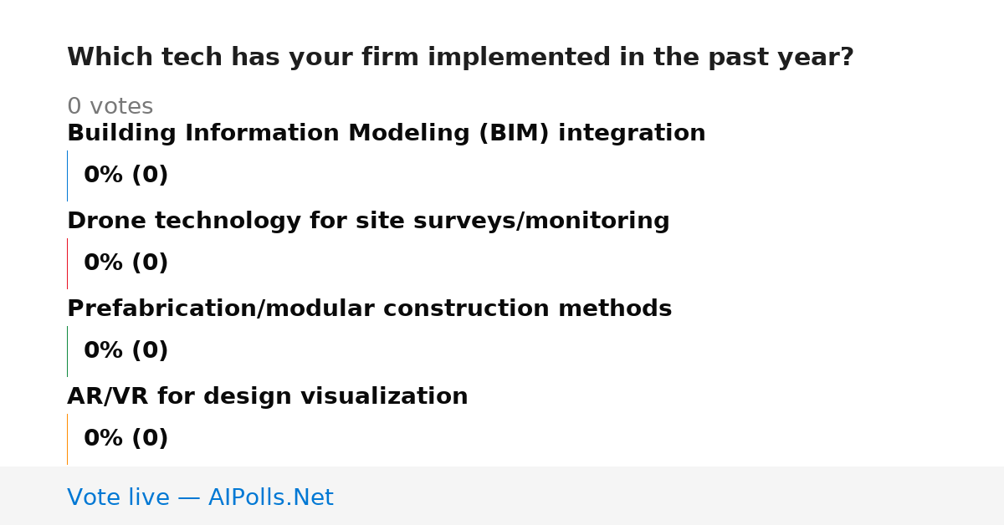The image size is (1004, 525).
Task: Click the 0% (0) result under BIM integration
Action: [126, 176]
